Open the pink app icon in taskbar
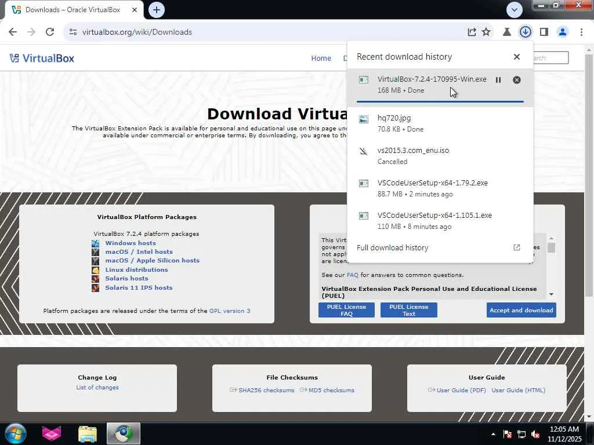This screenshot has height=445, width=594. [51, 433]
